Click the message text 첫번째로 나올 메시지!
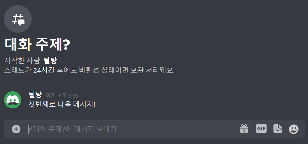308x144 pixels. [62, 104]
